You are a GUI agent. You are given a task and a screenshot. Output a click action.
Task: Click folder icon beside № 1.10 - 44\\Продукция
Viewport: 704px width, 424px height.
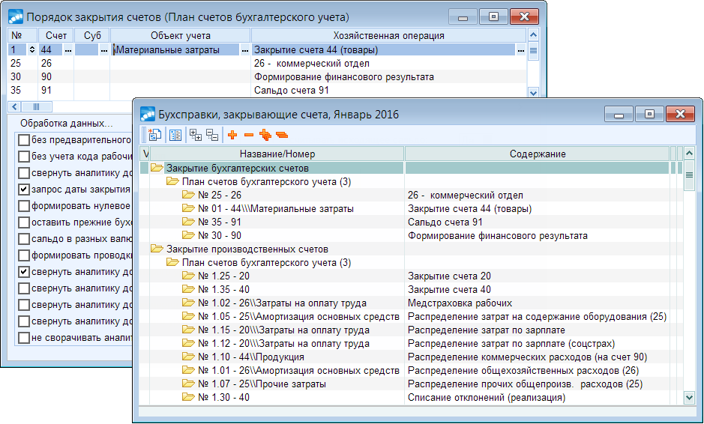point(188,357)
